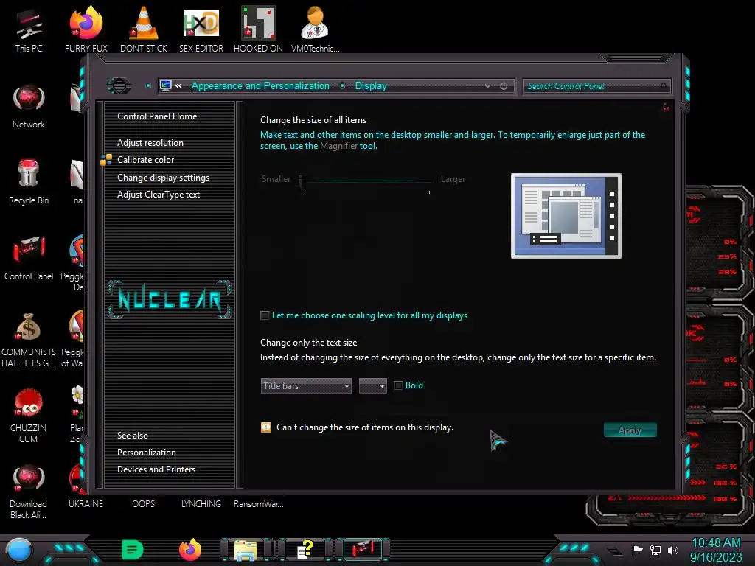Click the Start orb on the taskbar

click(x=19, y=550)
